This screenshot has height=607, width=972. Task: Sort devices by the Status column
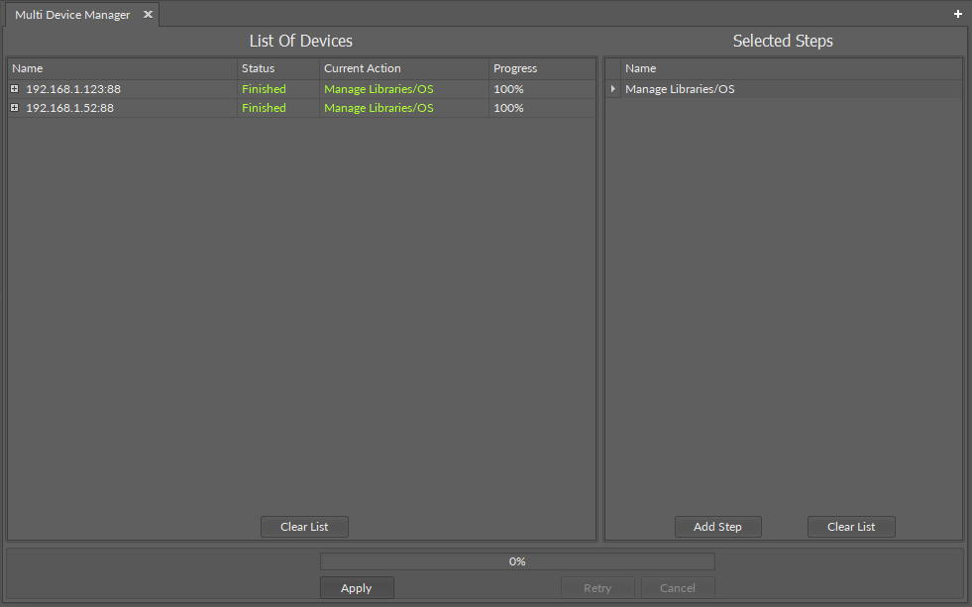[x=258, y=67]
